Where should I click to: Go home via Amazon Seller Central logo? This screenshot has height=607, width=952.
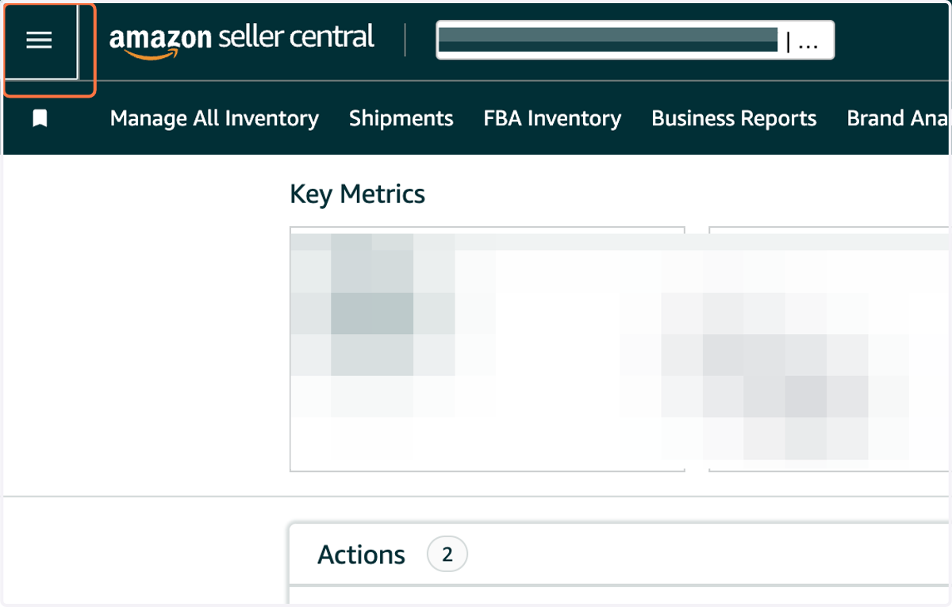(242, 40)
